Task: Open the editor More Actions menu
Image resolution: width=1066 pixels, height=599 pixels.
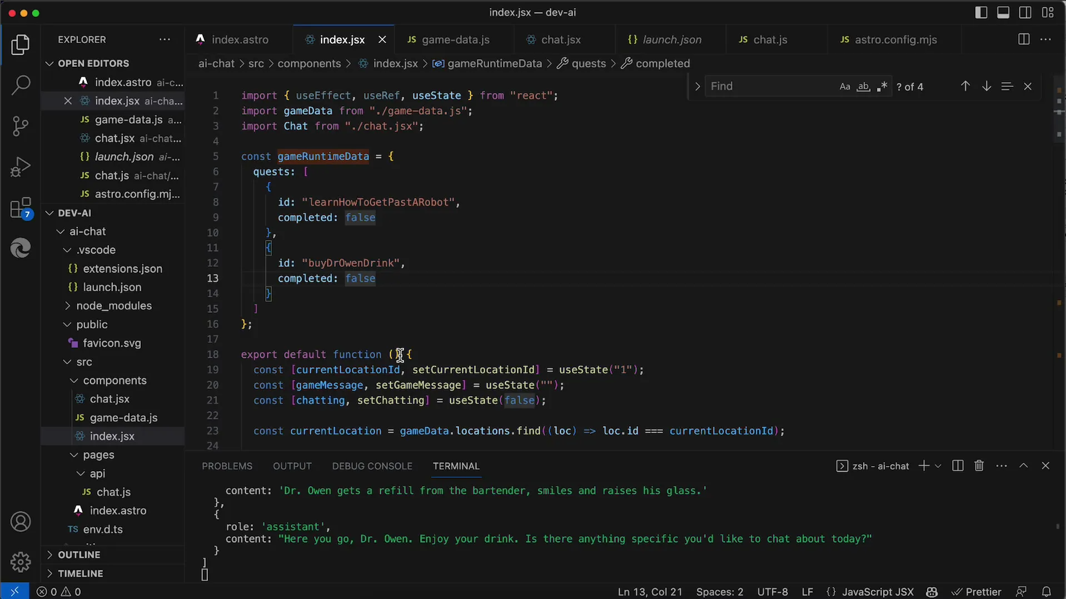Action: [x=1045, y=39]
